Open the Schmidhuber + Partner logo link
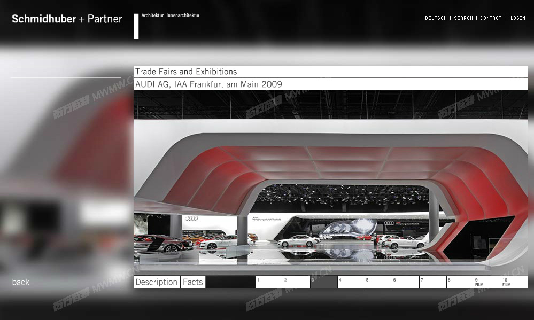The image size is (534, 320). tap(67, 19)
